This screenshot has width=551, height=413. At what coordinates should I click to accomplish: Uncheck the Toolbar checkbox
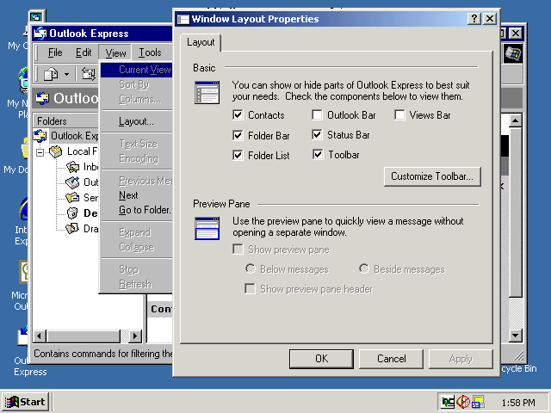pyautogui.click(x=318, y=154)
